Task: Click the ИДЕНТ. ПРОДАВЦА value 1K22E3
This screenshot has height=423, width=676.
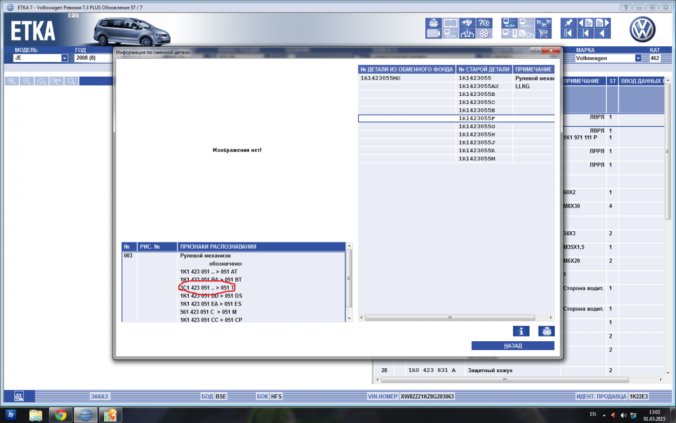Action: point(639,396)
